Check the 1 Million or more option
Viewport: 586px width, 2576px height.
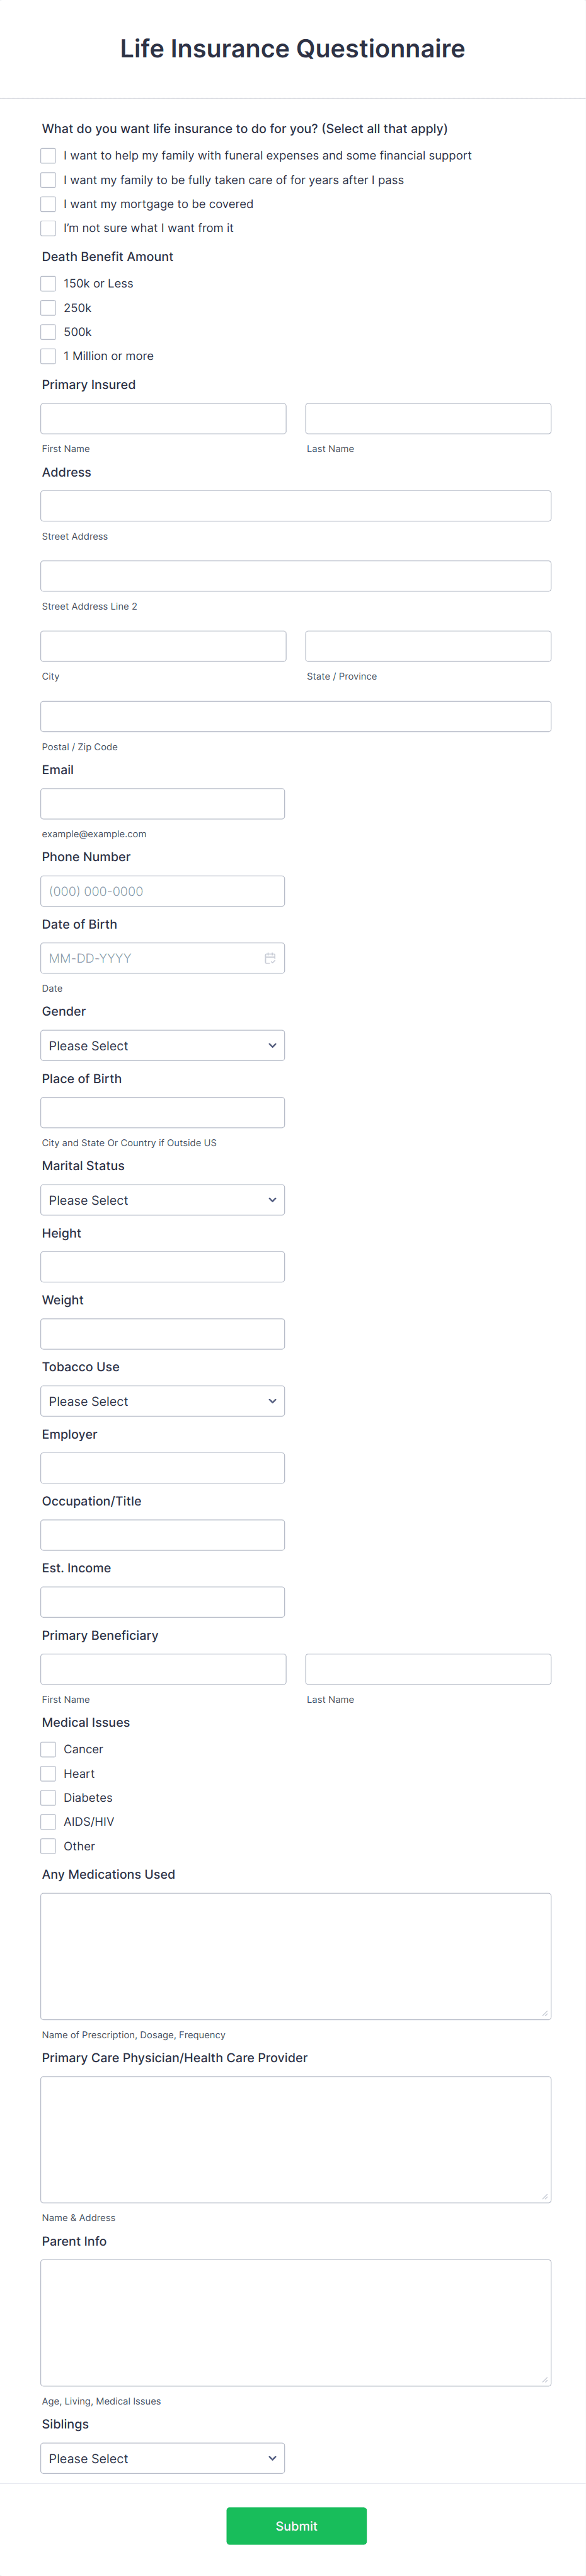pos(48,355)
